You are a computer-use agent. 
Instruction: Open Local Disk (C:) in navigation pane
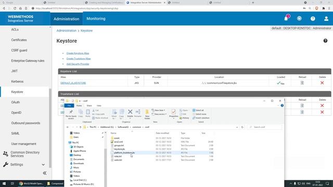click(80, 180)
